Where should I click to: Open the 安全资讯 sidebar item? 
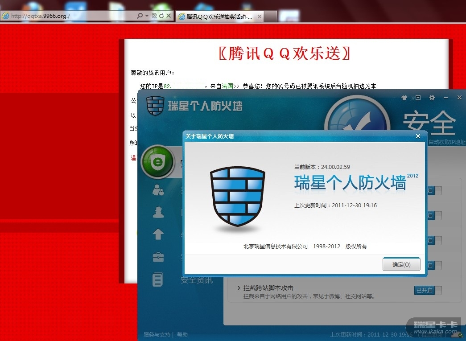197,280
